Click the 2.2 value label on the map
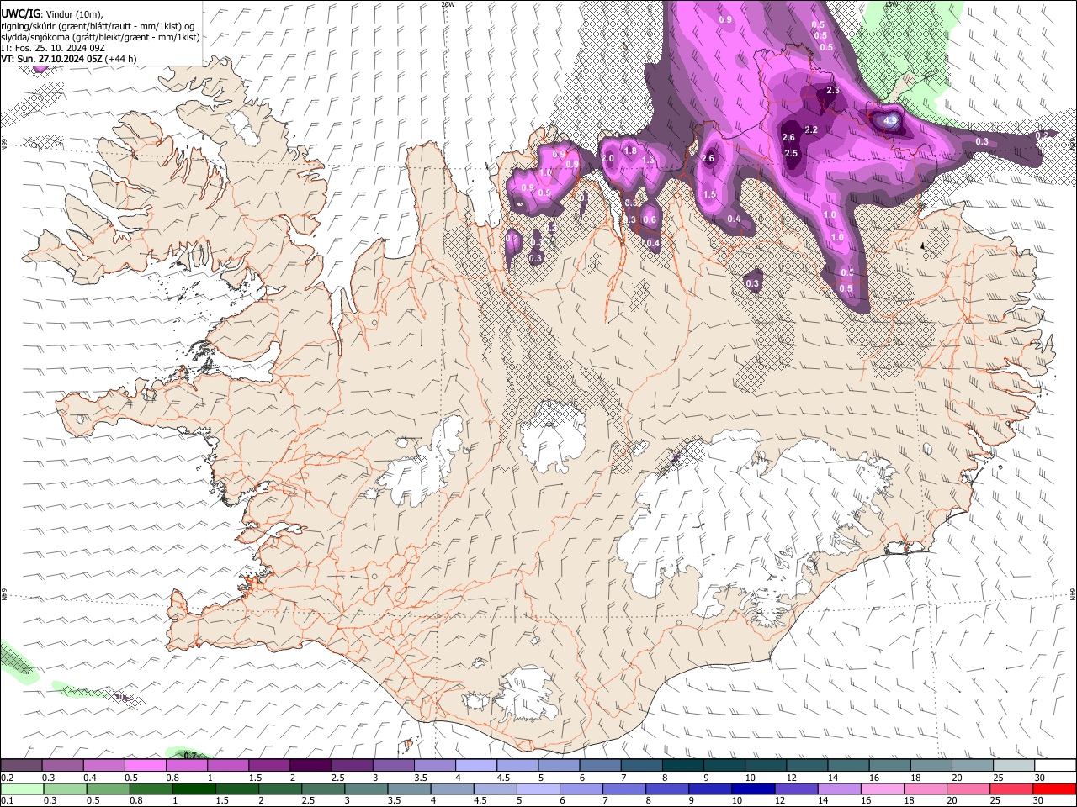This screenshot has height=807, width=1077. coord(811,129)
